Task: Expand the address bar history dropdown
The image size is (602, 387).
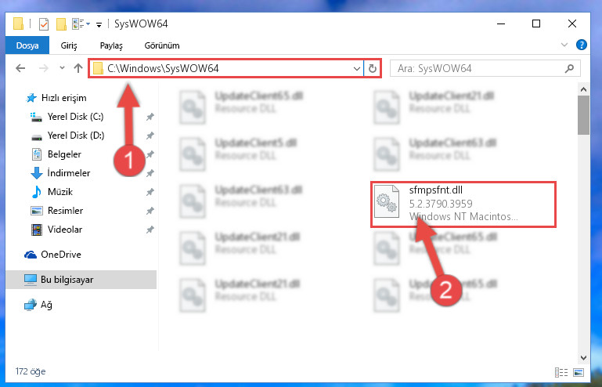Action: 357,68
